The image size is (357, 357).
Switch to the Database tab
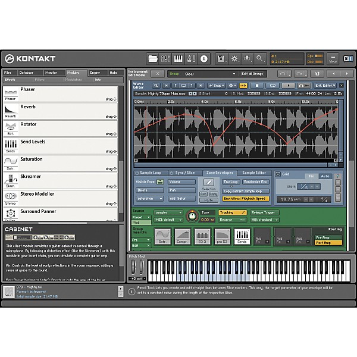click(x=30, y=73)
